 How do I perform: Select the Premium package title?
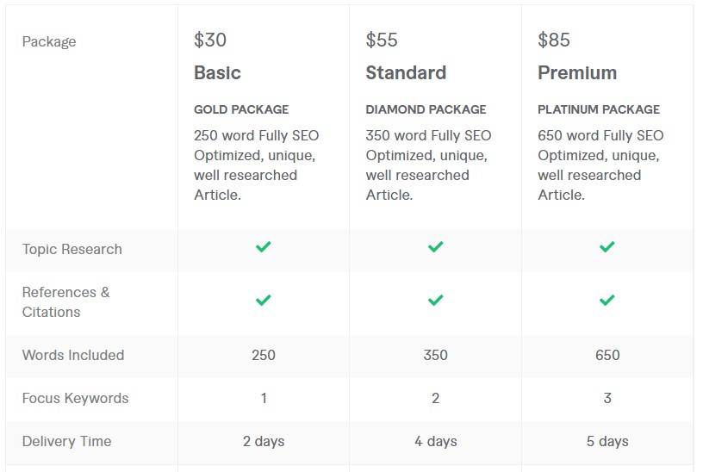pos(577,73)
